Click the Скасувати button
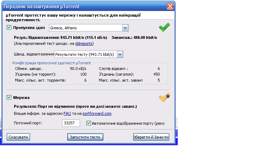The height and width of the screenshot is (159, 255). click(18, 137)
